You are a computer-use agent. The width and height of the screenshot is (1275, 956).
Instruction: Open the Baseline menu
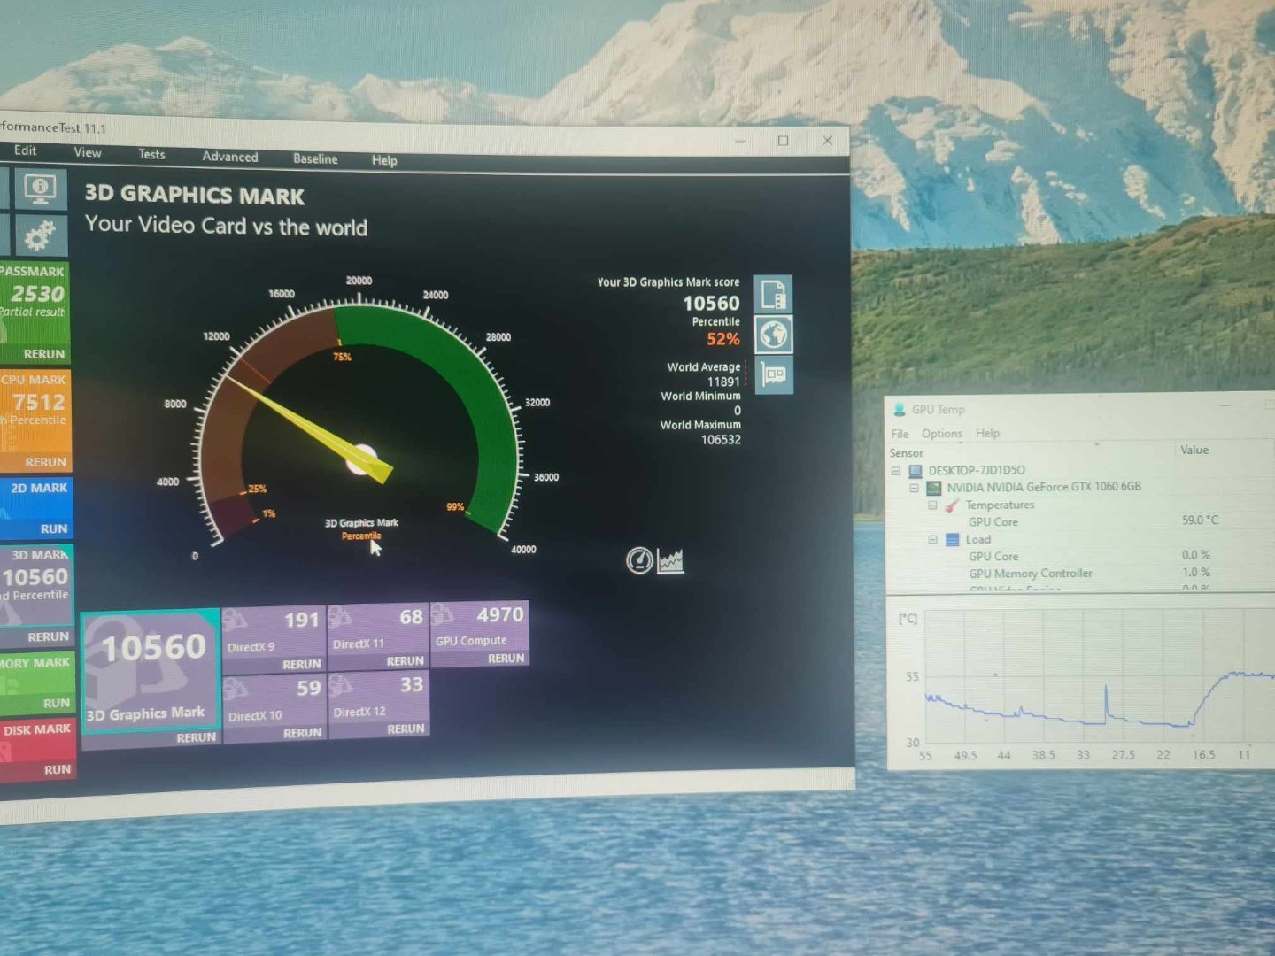tap(315, 158)
